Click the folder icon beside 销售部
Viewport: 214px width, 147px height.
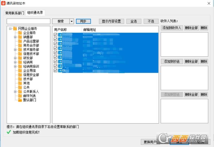tap(20, 37)
